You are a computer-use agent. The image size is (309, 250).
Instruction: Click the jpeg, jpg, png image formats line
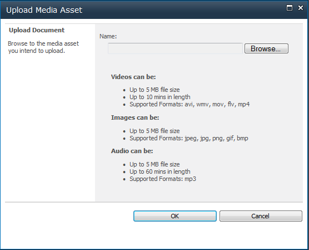click(x=189, y=138)
